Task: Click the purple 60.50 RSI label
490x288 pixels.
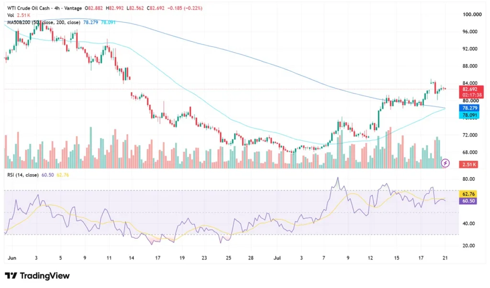Action: (x=468, y=201)
